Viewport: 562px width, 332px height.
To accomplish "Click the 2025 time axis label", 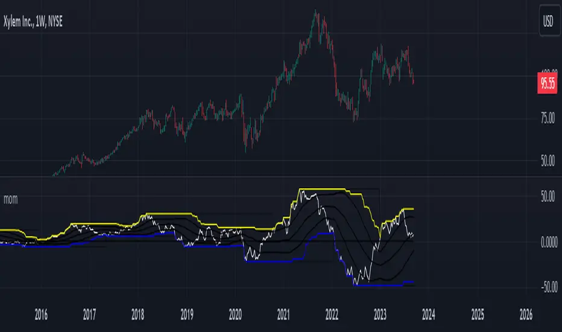I will pos(478,314).
